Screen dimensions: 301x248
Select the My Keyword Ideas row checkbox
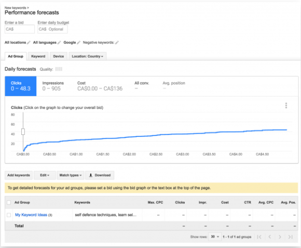[9, 215]
